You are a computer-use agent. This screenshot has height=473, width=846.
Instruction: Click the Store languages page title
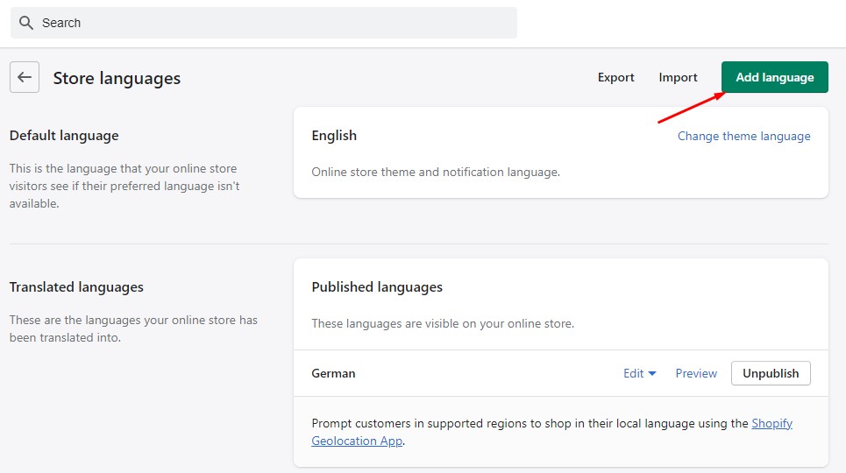[117, 78]
